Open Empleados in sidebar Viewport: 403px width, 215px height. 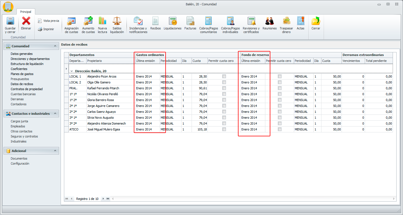[18, 126]
